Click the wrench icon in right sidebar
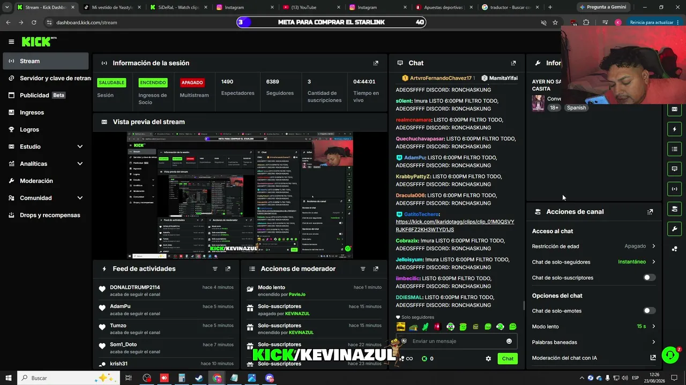686x385 pixels. point(674,229)
